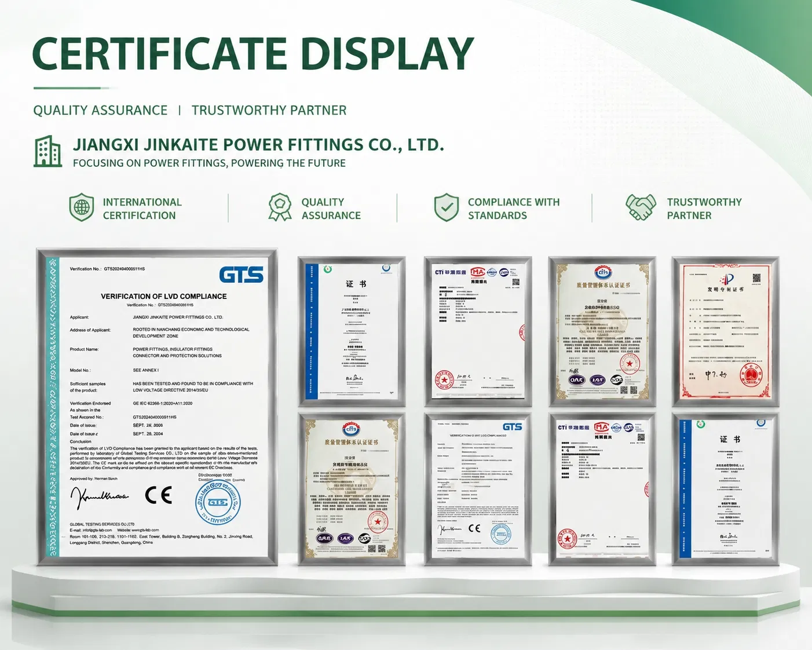Click the CERTIFICATE DISPLAY heading
812x650 pixels.
[x=253, y=54]
